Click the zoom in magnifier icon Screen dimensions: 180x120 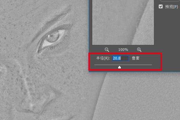click(x=139, y=50)
